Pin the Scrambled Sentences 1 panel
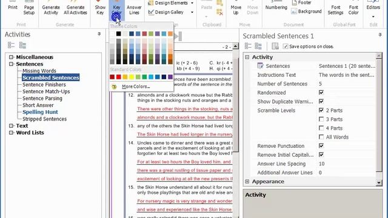The width and height of the screenshot is (388, 218). pos(380,35)
